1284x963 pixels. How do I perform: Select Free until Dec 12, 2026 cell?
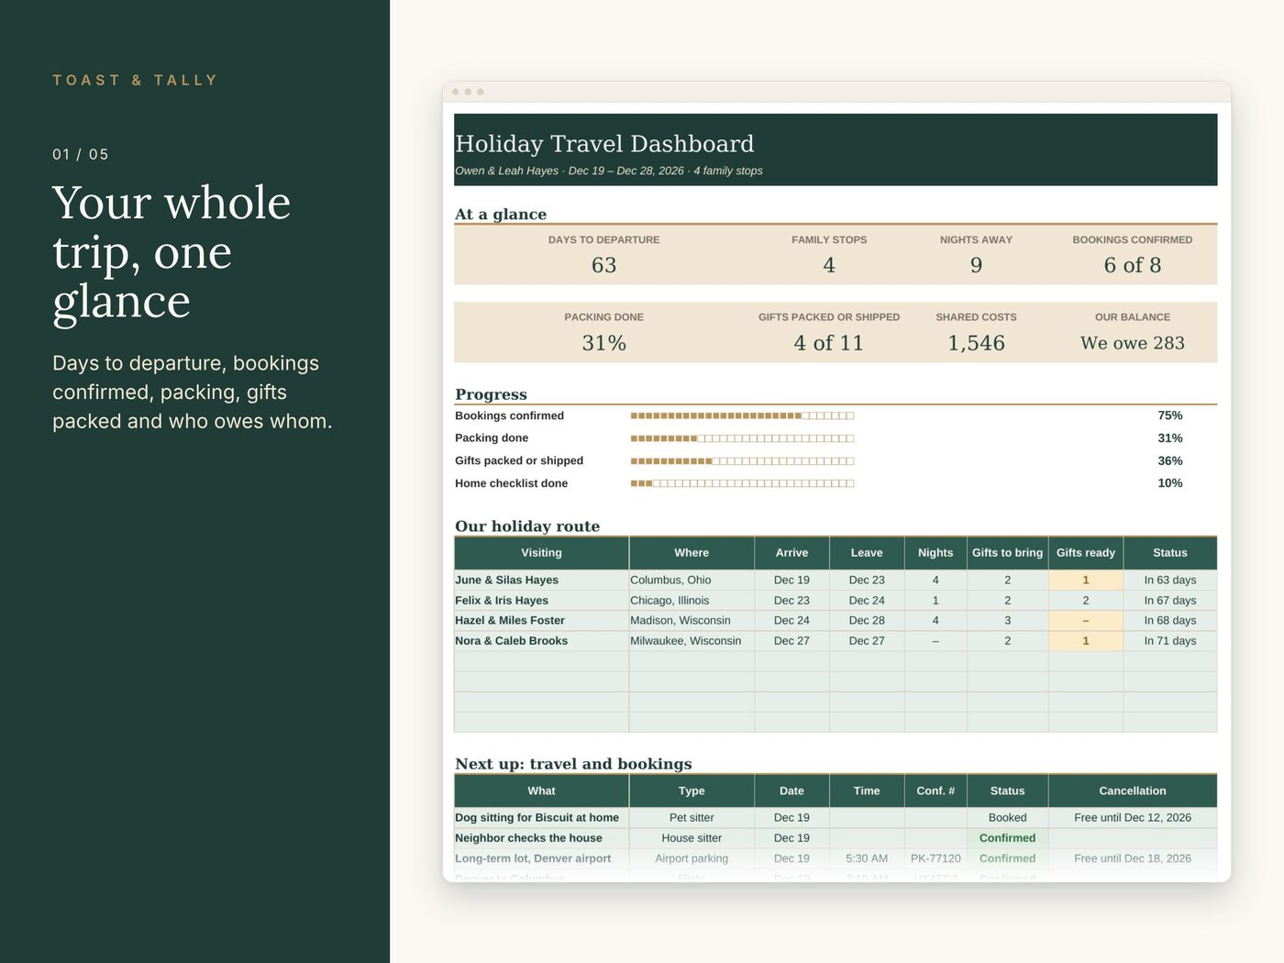pos(1133,818)
